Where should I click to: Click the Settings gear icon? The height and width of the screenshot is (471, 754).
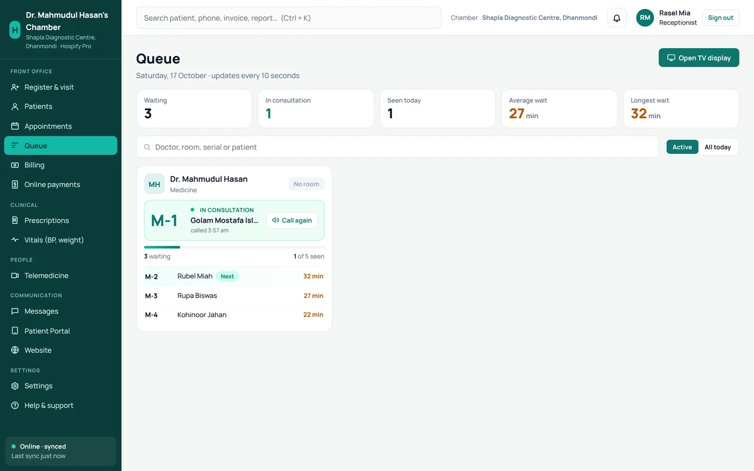click(x=15, y=386)
